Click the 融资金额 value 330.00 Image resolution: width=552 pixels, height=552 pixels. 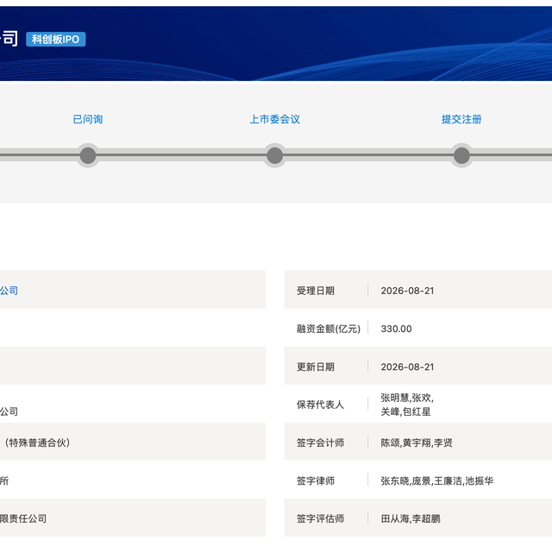396,329
